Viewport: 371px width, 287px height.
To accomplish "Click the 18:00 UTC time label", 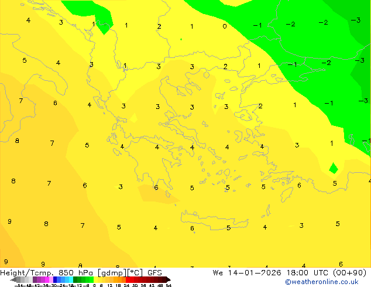I will point(307,273).
